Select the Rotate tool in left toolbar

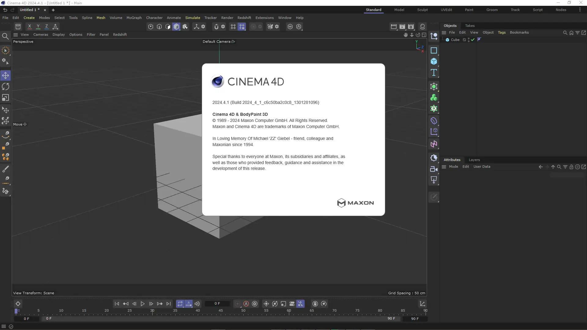(6, 87)
